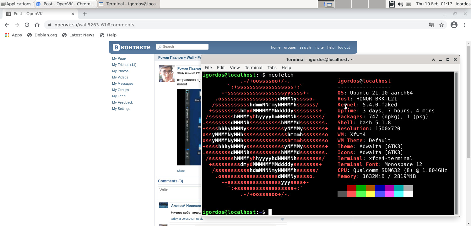Open the Debian.org bookmark
This screenshot has width=471, height=226.
pos(42,35)
